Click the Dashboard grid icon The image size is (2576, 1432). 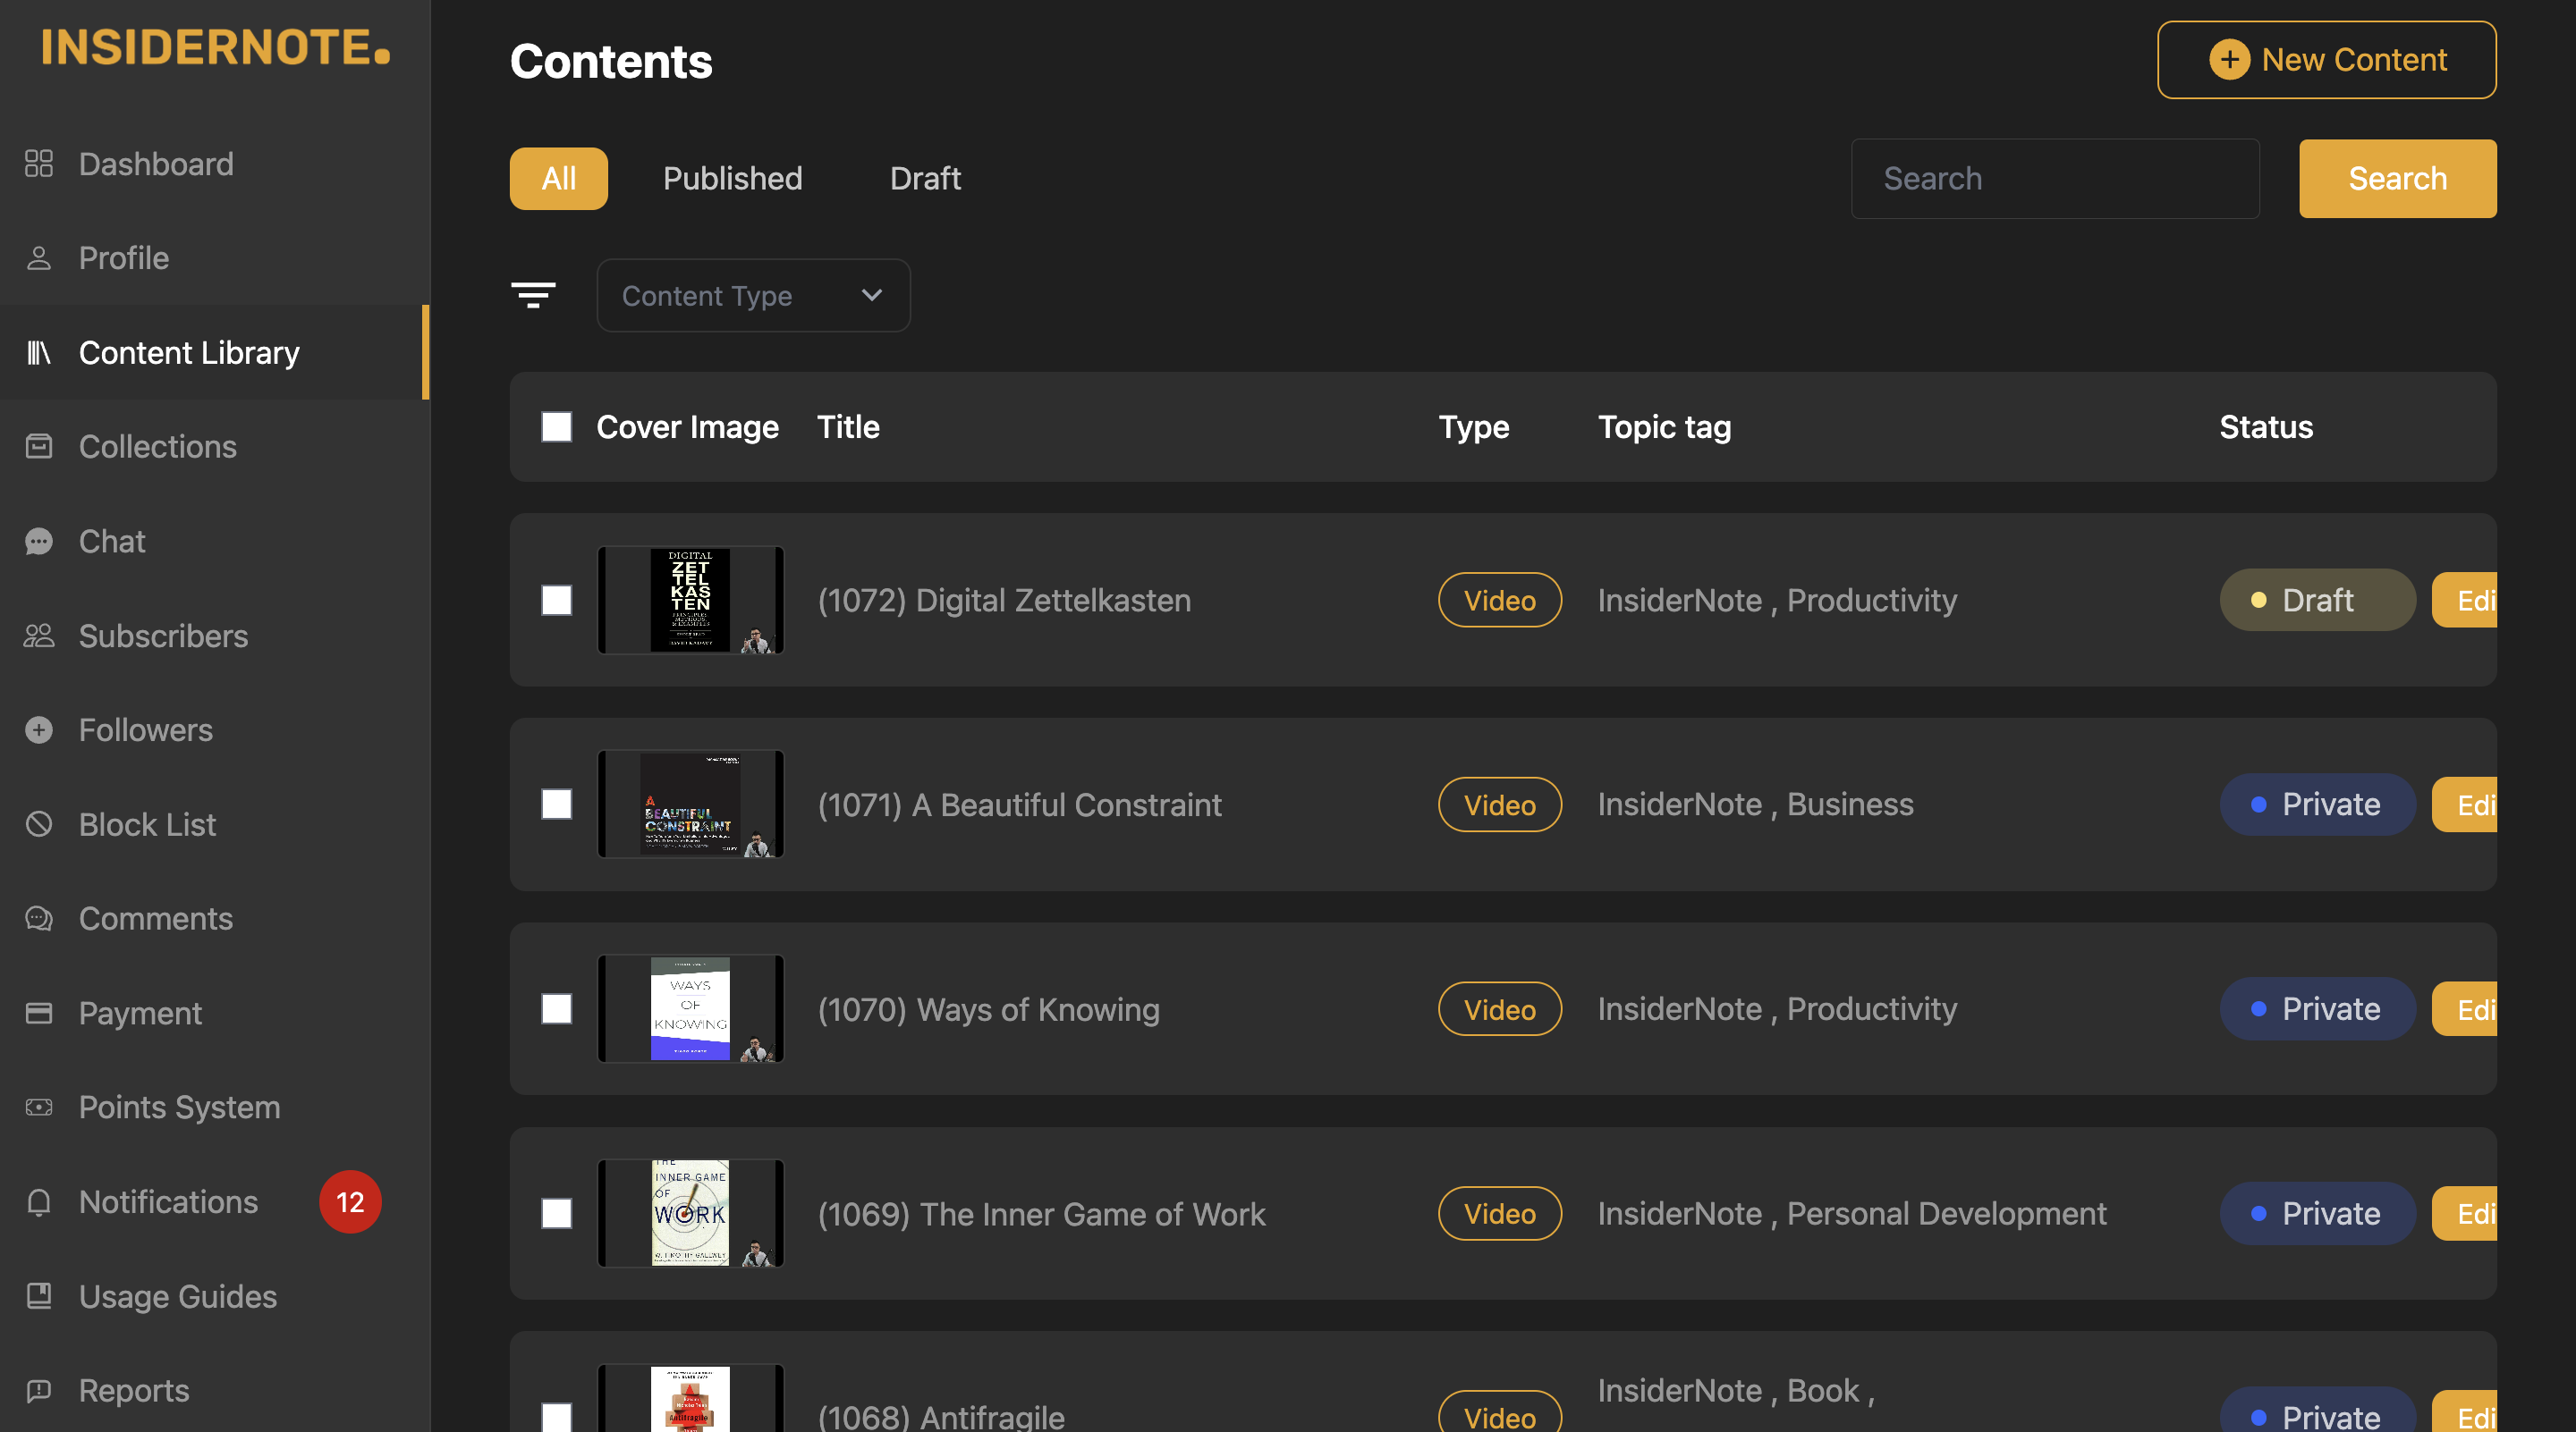coord(39,164)
